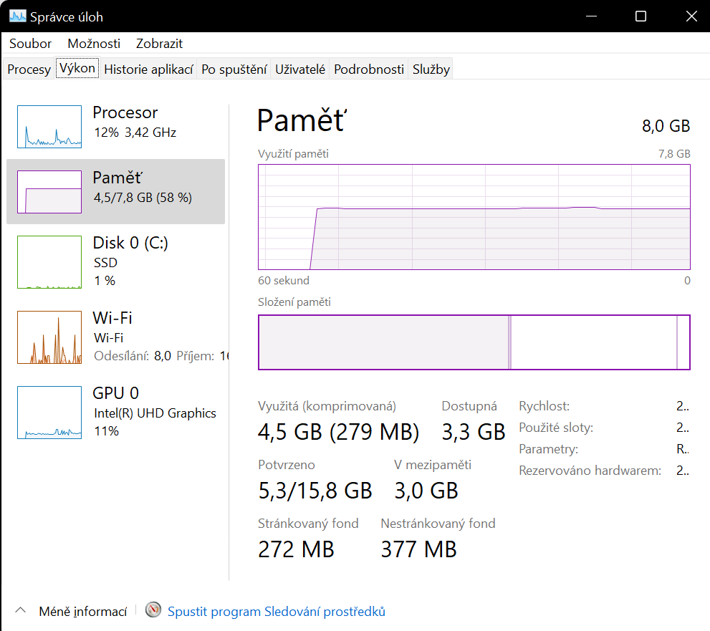Viewport: 710px width, 631px height.
Task: Open the Zobrazit menu
Action: coord(159,44)
